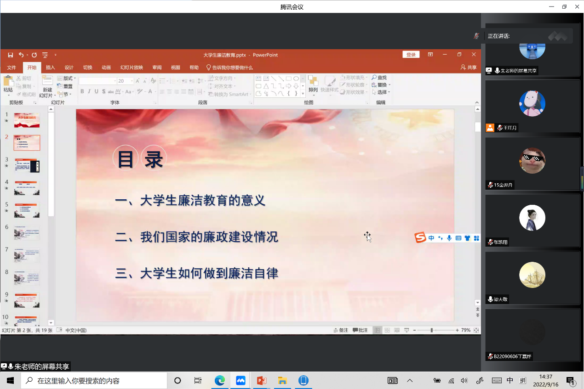
Task: Toggle the 批注 comments pane
Action: (360, 330)
